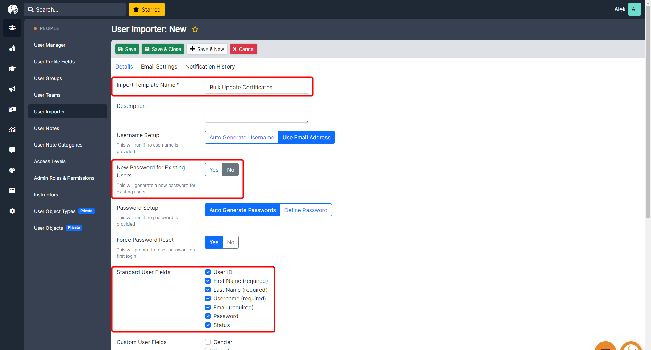
Task: Open the Notification History tab
Action: (210, 67)
